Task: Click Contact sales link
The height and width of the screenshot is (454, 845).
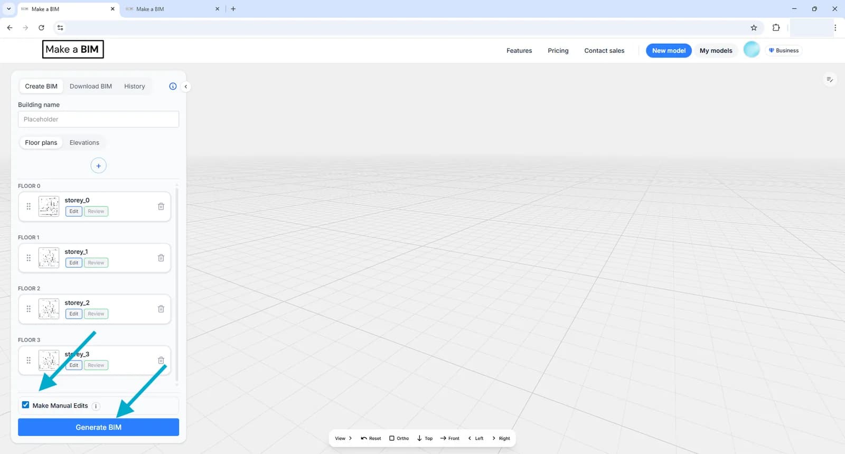Action: (x=604, y=51)
